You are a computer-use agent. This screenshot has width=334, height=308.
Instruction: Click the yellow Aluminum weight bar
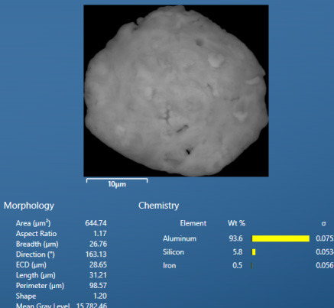[x=280, y=238]
